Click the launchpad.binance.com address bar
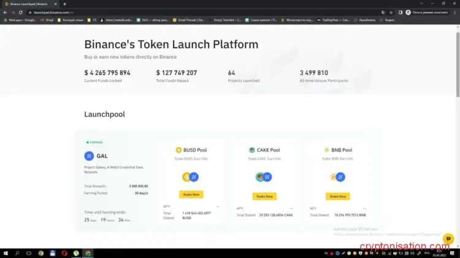 202,13
